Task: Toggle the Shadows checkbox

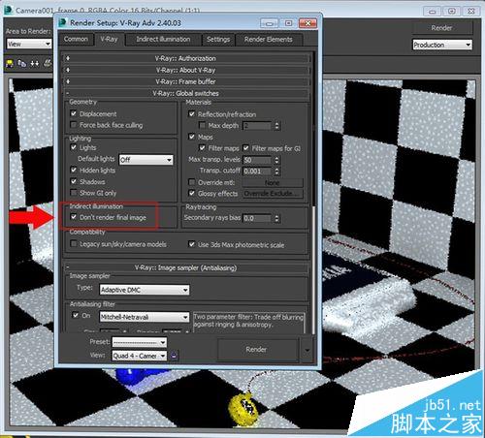Action: 74,181
